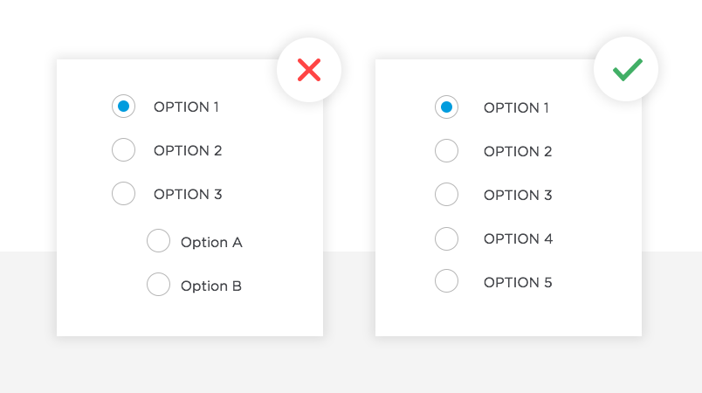The width and height of the screenshot is (702, 393).
Task: Click the "OPTION 5" text label
Action: [x=518, y=282]
